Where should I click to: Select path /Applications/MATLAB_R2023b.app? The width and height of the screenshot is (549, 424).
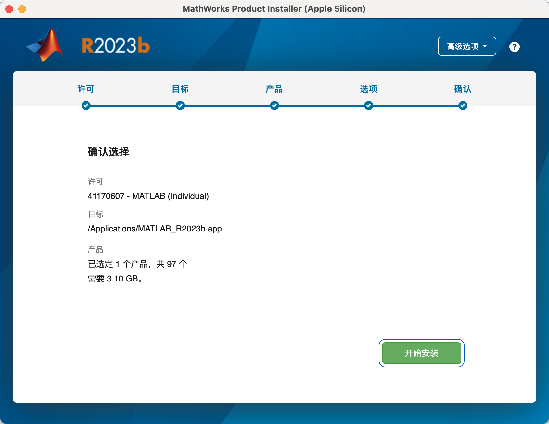(x=155, y=229)
